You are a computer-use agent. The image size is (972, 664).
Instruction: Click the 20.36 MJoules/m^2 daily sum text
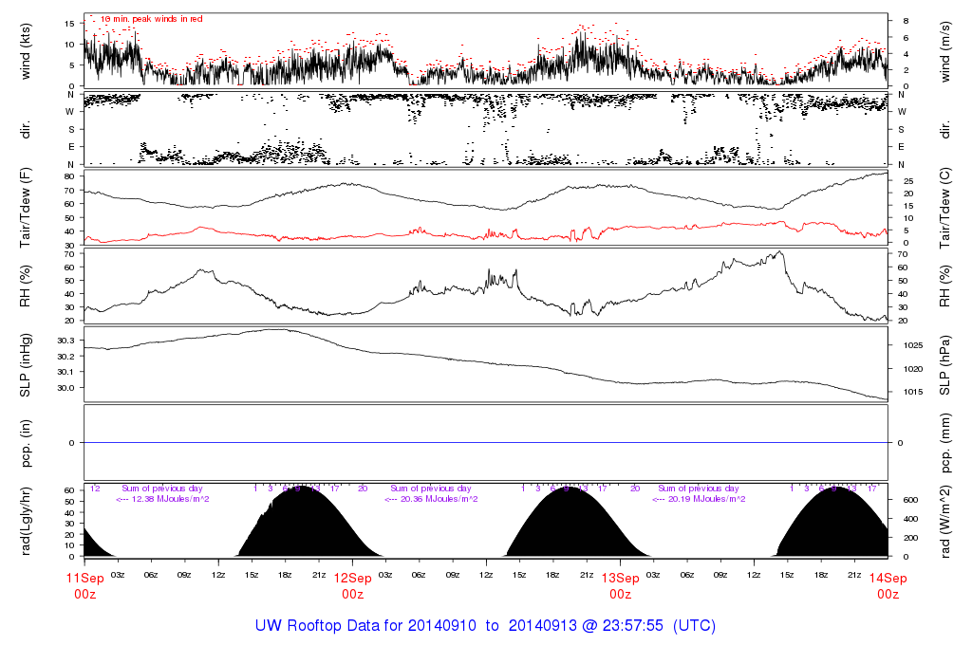tap(431, 499)
